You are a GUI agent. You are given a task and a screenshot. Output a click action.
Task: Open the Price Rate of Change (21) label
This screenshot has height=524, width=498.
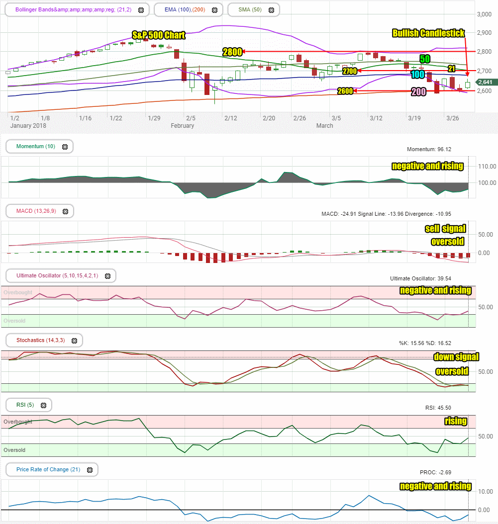(x=48, y=469)
